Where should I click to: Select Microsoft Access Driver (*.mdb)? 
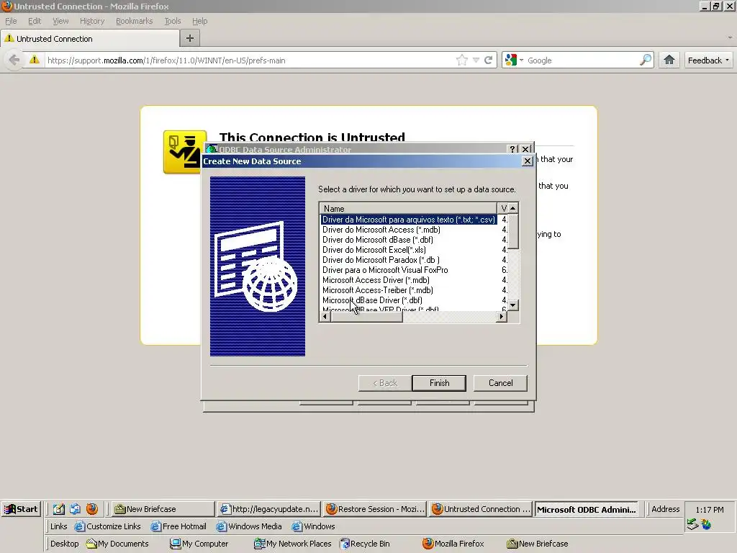[x=376, y=280]
